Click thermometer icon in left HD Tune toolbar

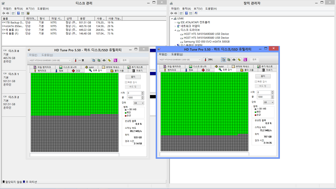[76, 60]
